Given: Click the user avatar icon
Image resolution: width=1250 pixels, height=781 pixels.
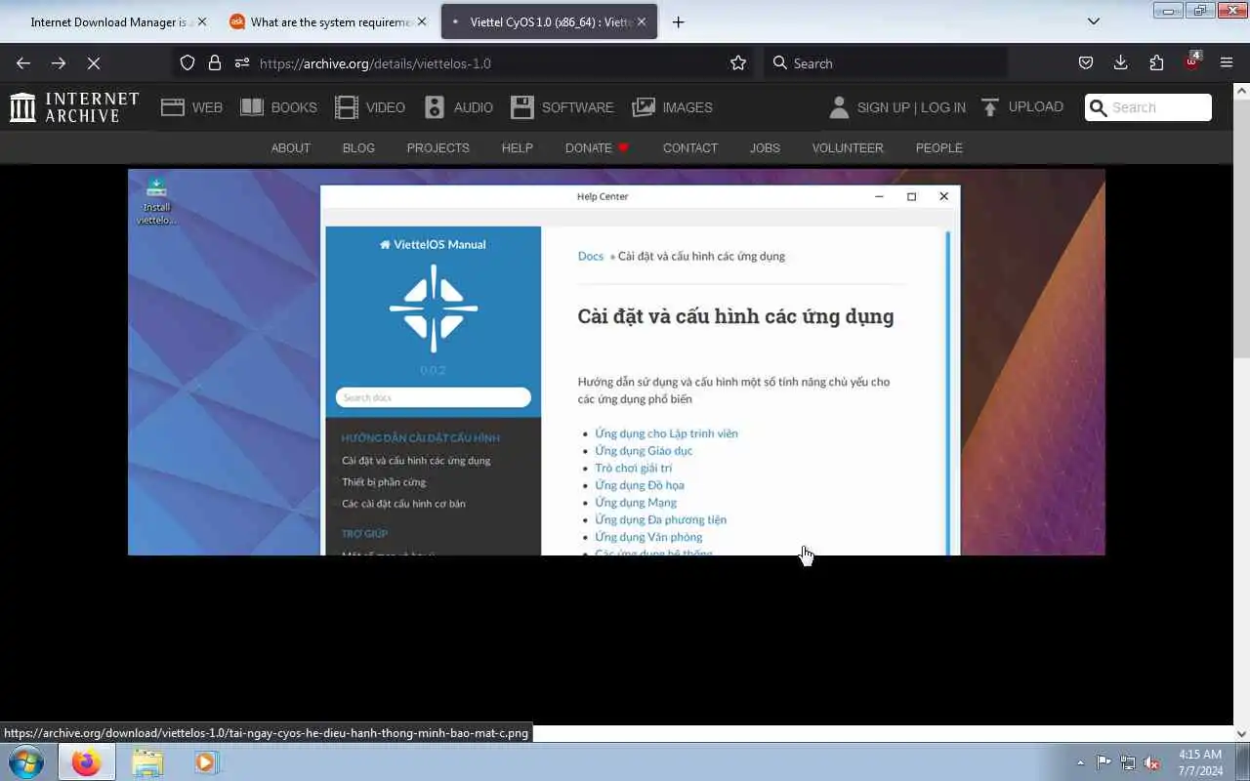Looking at the screenshot, I should point(839,107).
